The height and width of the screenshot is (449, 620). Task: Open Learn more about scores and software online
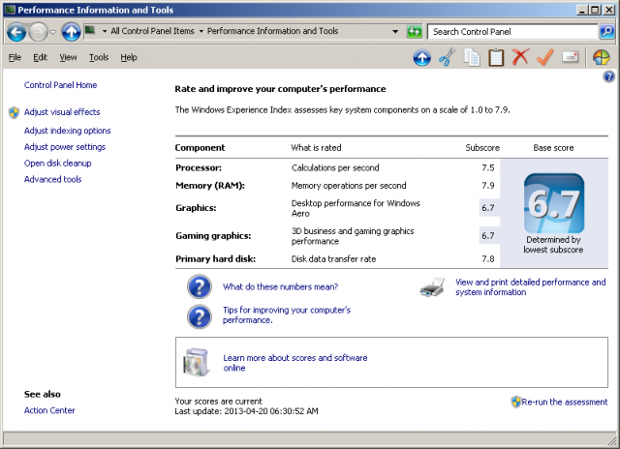coord(295,363)
